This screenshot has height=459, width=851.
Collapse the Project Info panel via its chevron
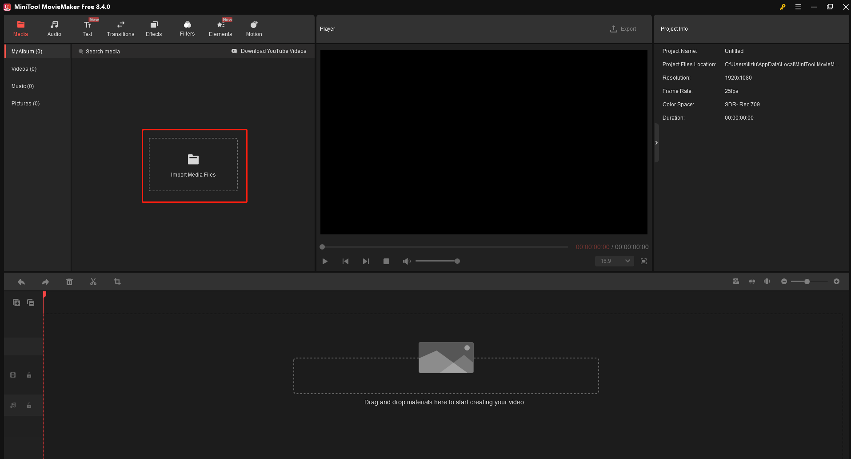[x=656, y=142]
